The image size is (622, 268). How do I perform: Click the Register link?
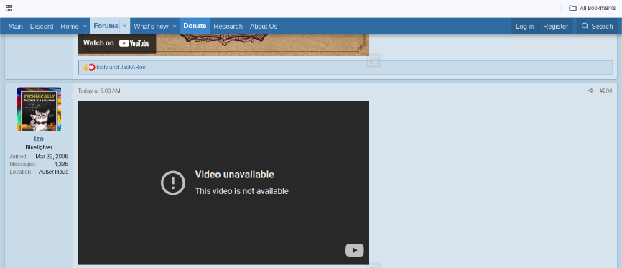(556, 26)
